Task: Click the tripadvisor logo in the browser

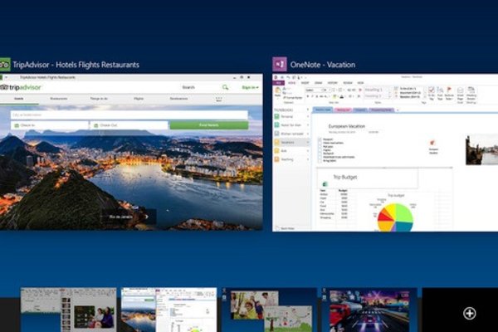Action: coord(21,87)
